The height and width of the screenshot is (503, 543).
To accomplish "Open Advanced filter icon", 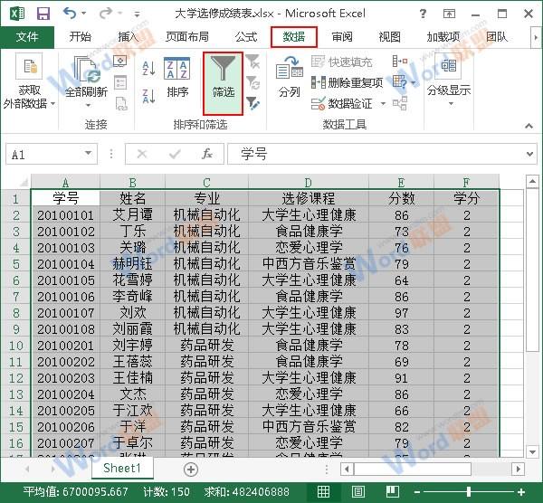I will pos(252,103).
